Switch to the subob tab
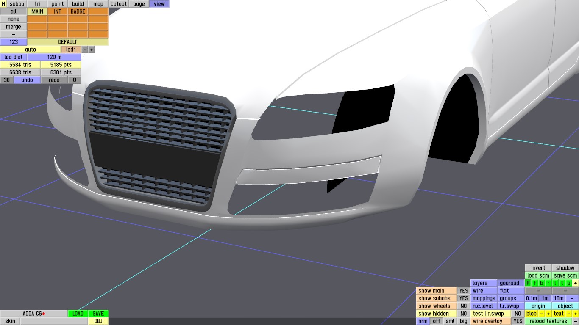 (x=17, y=4)
